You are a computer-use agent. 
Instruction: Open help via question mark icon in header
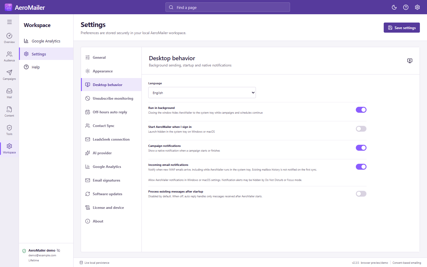point(406,7)
